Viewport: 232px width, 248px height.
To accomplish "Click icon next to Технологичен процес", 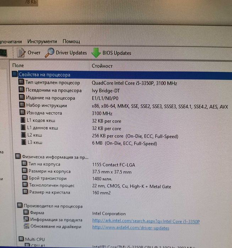I will pos(25,184).
